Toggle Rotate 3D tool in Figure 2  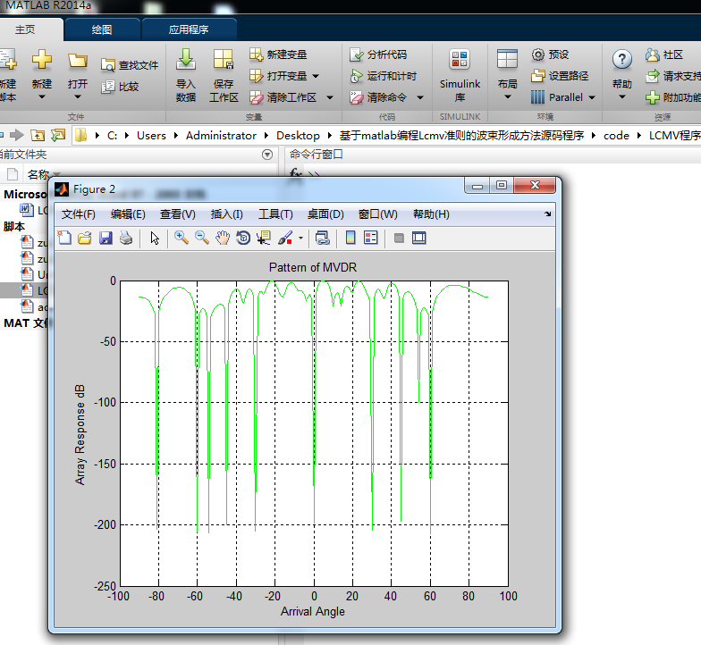tap(243, 238)
